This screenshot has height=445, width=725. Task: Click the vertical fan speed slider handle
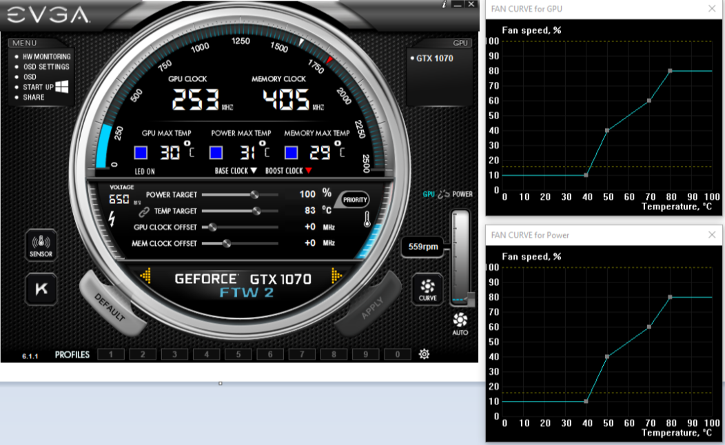click(471, 298)
